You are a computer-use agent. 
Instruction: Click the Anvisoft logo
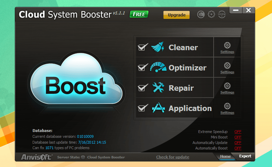click(x=37, y=157)
